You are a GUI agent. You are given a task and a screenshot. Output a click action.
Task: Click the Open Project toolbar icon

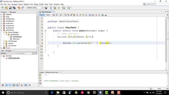click(x=10, y=8)
